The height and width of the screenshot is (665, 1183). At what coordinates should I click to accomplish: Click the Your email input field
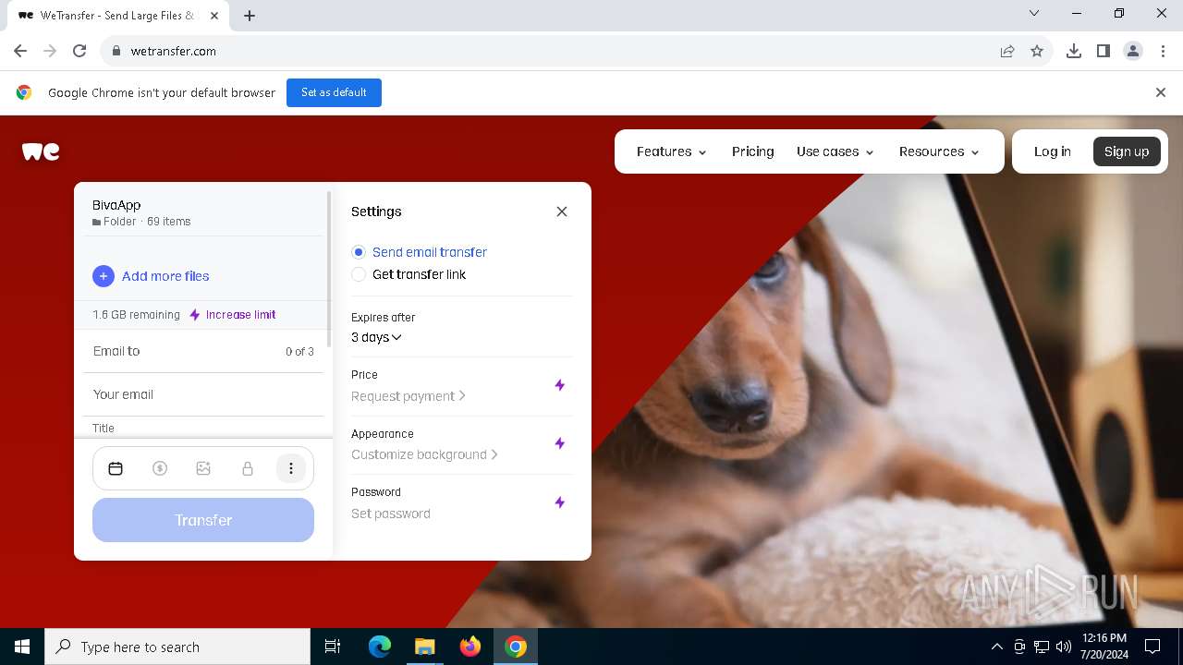pos(203,394)
